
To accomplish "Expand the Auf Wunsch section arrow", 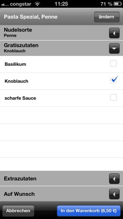I will click(x=114, y=194).
